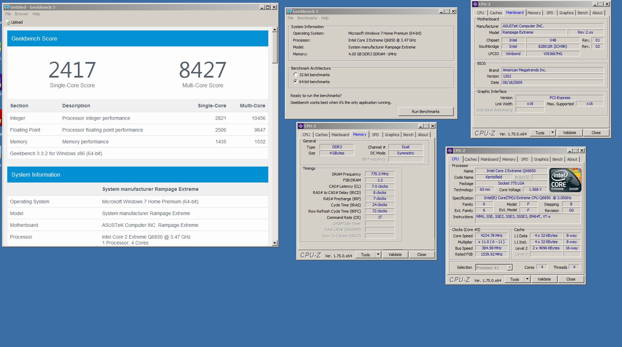622x347 pixels.
Task: Click the Channel # Dual value field
Action: (406, 147)
